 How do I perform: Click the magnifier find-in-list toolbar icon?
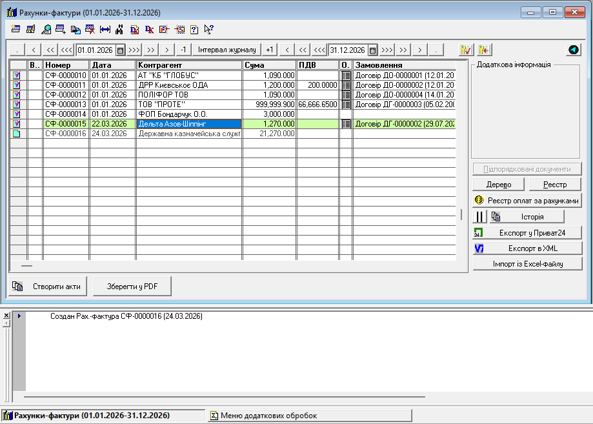click(x=46, y=29)
